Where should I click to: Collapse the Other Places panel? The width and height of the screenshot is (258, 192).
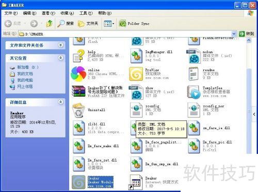click(60, 58)
